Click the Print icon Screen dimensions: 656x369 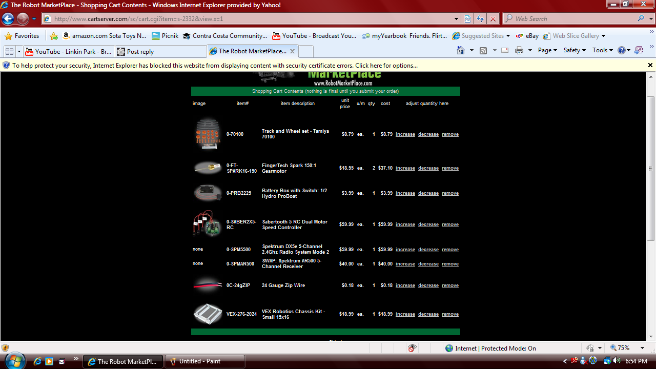point(519,50)
